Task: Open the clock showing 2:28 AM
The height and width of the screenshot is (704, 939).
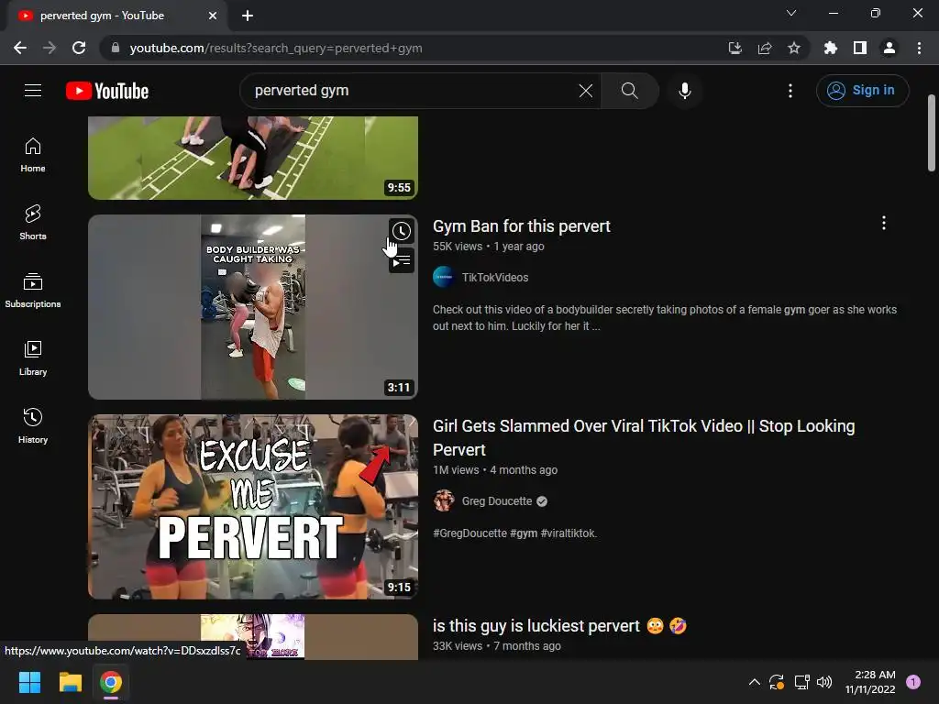Action: click(870, 682)
